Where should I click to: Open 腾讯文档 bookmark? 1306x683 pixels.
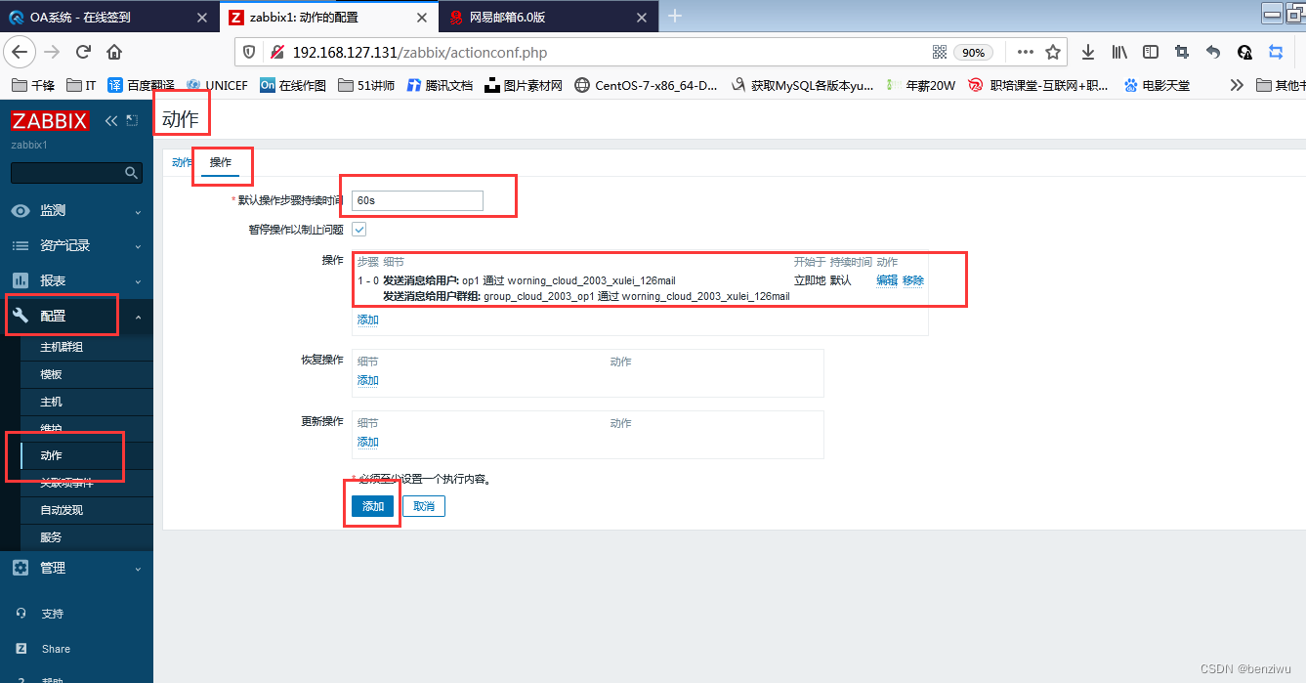[440, 85]
